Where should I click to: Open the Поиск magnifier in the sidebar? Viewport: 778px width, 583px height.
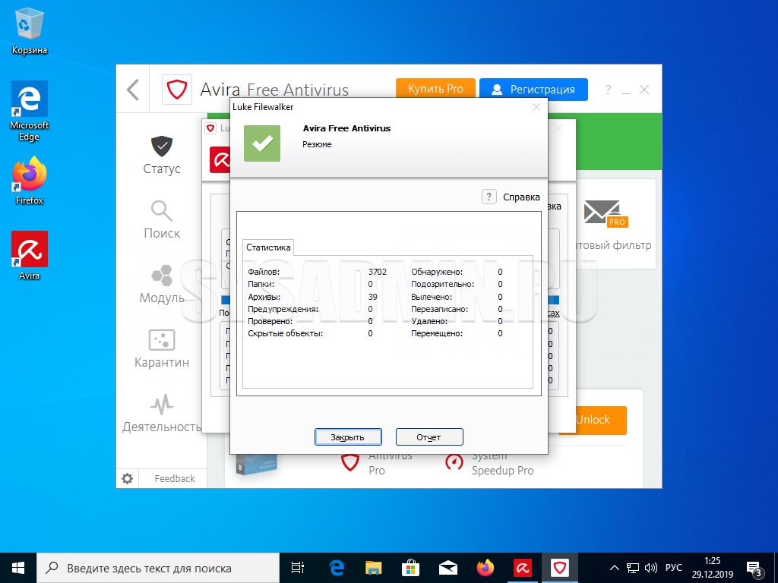point(161,219)
